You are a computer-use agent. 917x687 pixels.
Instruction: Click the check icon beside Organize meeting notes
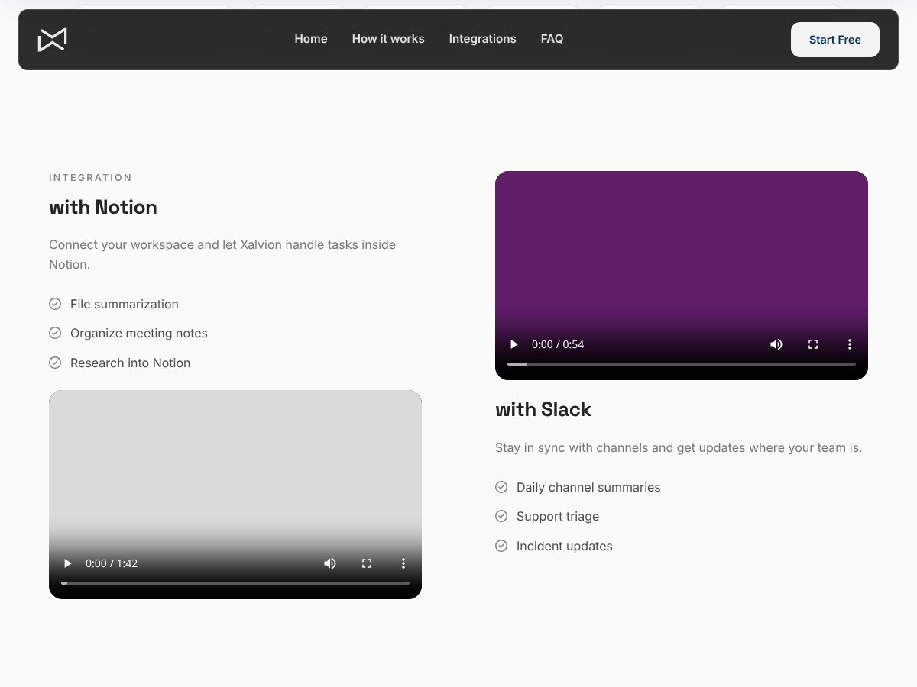click(x=55, y=333)
